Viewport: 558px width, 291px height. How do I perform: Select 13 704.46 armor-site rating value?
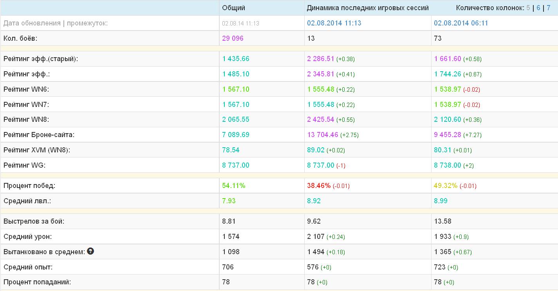click(323, 135)
